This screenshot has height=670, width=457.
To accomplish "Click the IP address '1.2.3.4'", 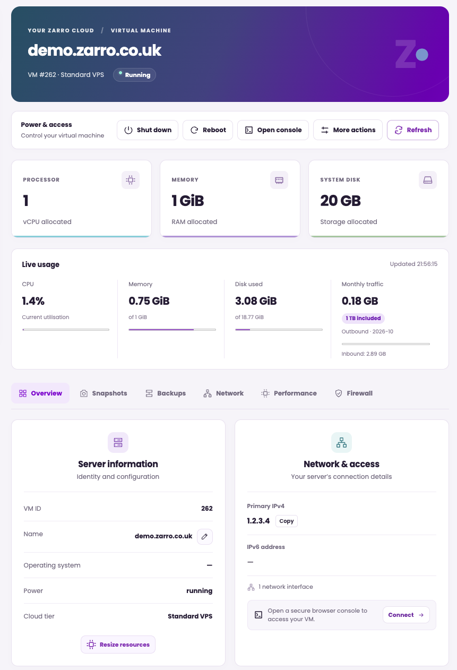I will 258,521.
